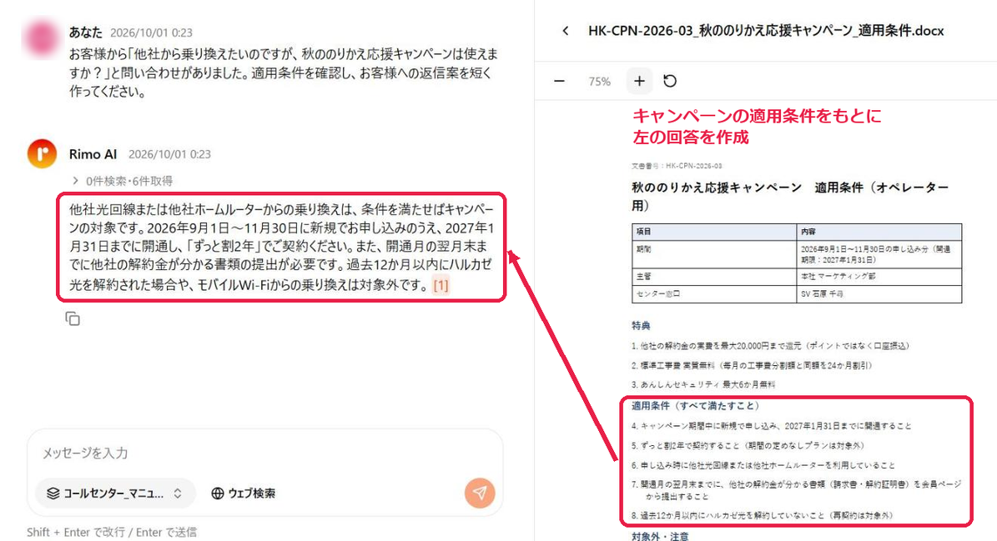997x541 pixels.
Task: Click the 適用条件（すべて満たすこと） heading
Action: (x=696, y=406)
